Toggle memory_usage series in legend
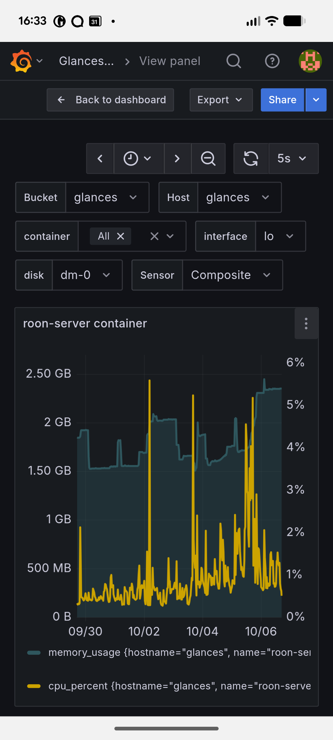This screenshot has width=333, height=740. (x=179, y=652)
